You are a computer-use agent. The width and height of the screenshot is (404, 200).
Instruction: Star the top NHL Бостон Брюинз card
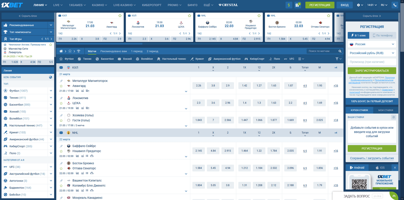pos(328,15)
